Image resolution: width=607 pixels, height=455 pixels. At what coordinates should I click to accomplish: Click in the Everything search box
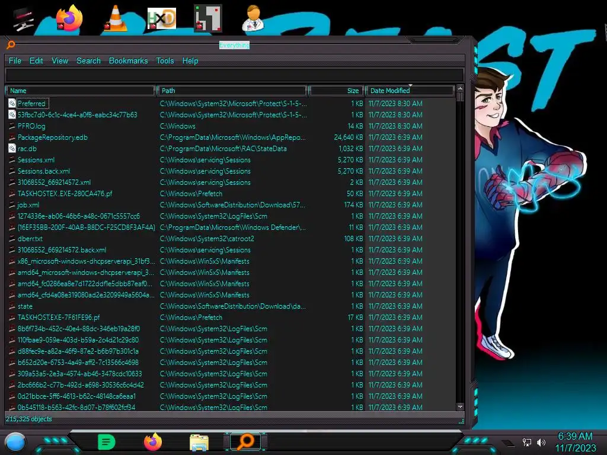pyautogui.click(x=235, y=75)
